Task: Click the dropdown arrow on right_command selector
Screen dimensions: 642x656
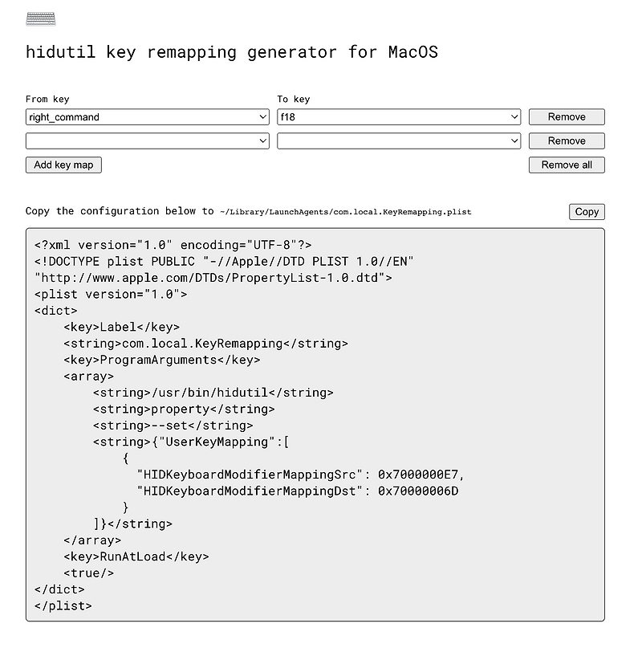Action: (262, 116)
